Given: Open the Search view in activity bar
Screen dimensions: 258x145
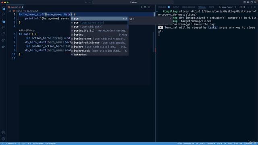Looking at the screenshot, I should point(3,14).
